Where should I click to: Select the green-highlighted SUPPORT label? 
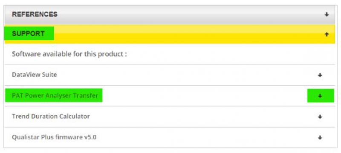(x=29, y=34)
